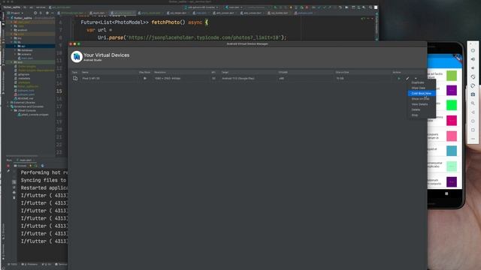Image resolution: width=481 pixels, height=270 pixels.
Task: Click the locate-file target icon in the Project panel
Action: coord(35,13)
